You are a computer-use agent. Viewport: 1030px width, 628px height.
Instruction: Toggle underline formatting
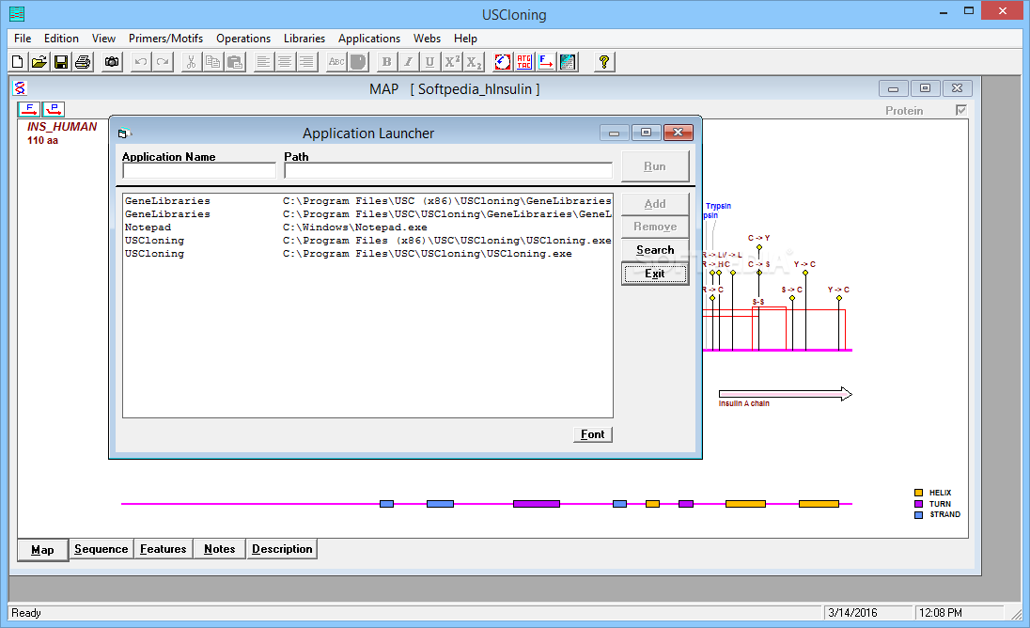pos(430,62)
